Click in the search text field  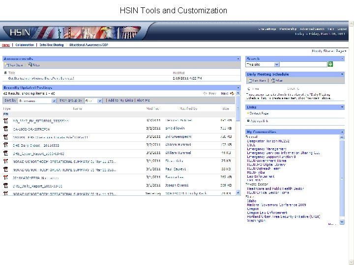[x=303, y=64]
